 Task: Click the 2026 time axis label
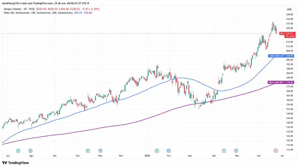click(147, 156)
